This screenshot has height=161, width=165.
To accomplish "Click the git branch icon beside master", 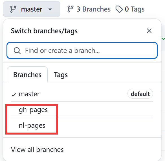I will click(13, 9).
